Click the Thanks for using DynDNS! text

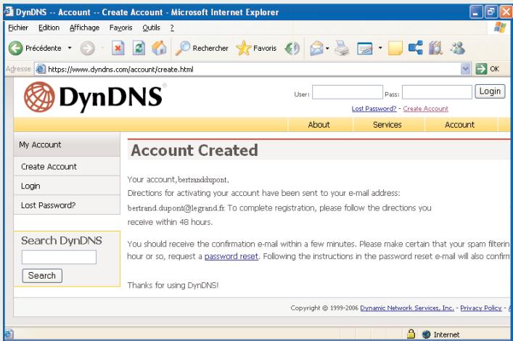point(173,285)
